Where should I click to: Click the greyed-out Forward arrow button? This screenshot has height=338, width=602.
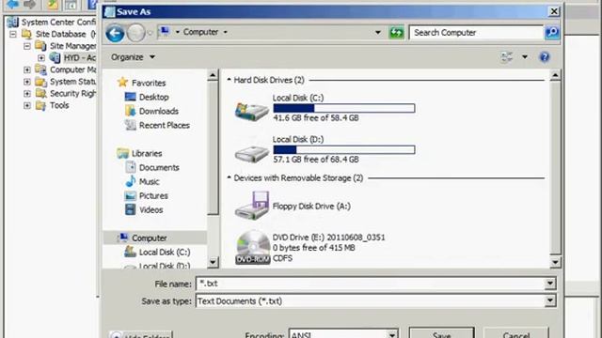point(135,33)
